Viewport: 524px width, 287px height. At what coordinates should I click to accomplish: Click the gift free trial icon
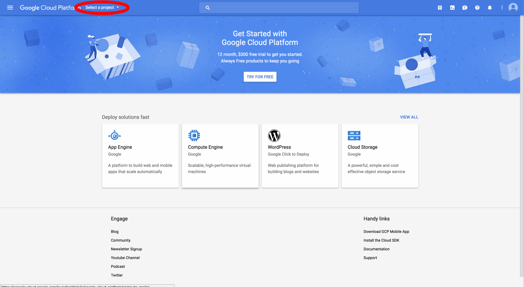click(440, 7)
